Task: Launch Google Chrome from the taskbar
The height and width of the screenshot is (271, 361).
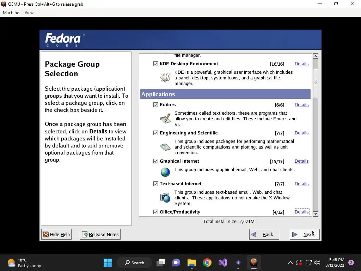Action: pyautogui.click(x=207, y=263)
